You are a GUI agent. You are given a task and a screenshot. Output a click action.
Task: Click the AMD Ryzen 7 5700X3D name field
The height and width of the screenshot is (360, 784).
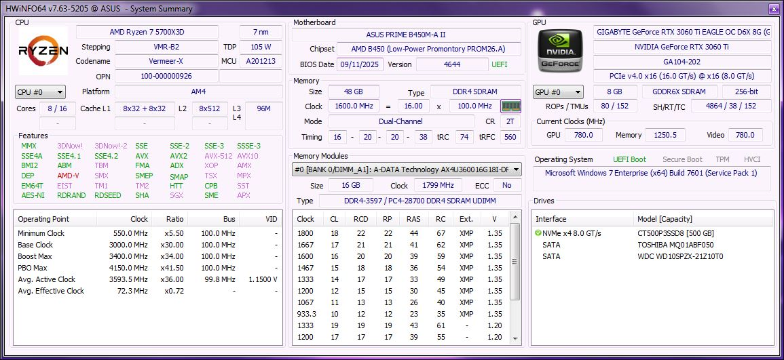pyautogui.click(x=147, y=32)
